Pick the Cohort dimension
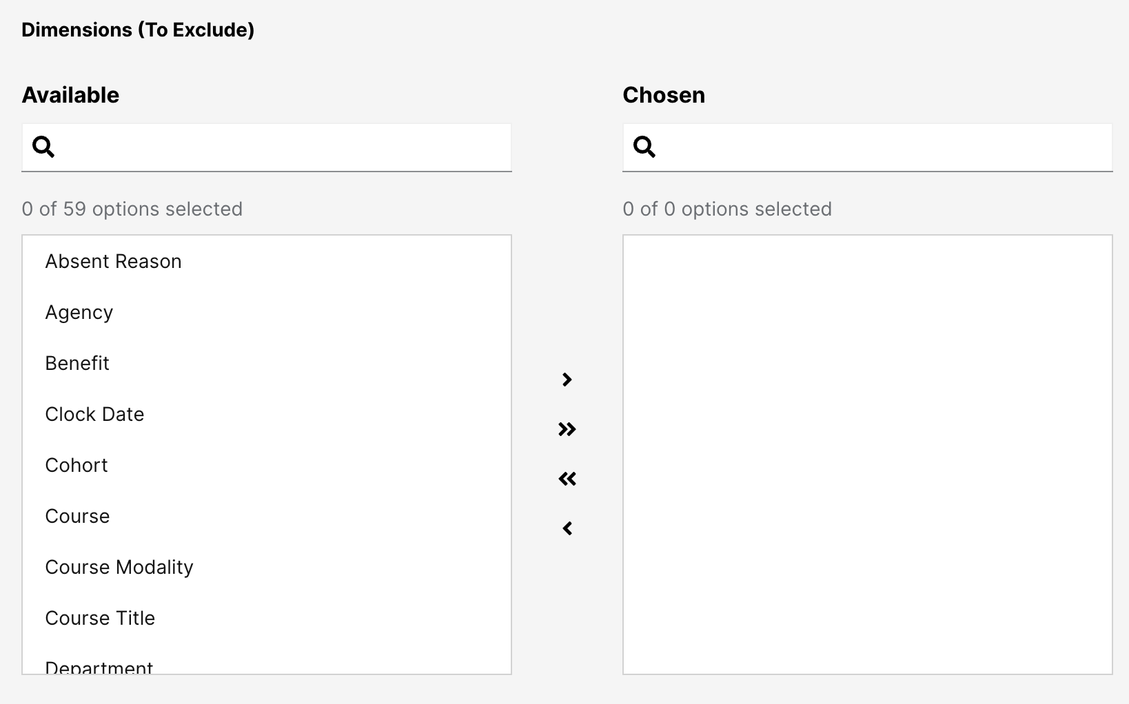Screen dimensions: 1129x704 [x=77, y=466]
